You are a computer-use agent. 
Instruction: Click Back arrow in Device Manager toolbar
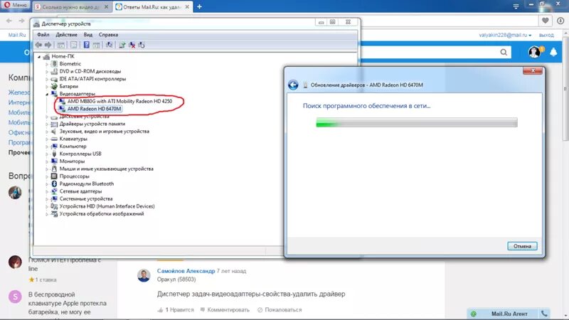38,45
